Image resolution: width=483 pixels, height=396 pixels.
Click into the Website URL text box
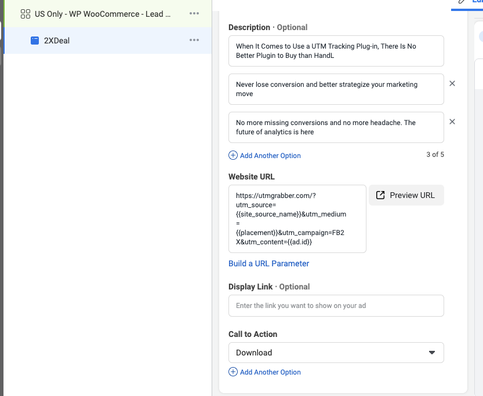coord(297,219)
